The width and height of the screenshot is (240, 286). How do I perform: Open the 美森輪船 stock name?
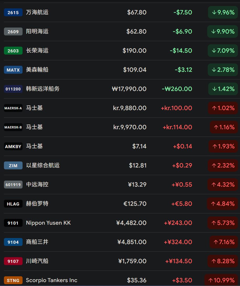click(x=37, y=70)
